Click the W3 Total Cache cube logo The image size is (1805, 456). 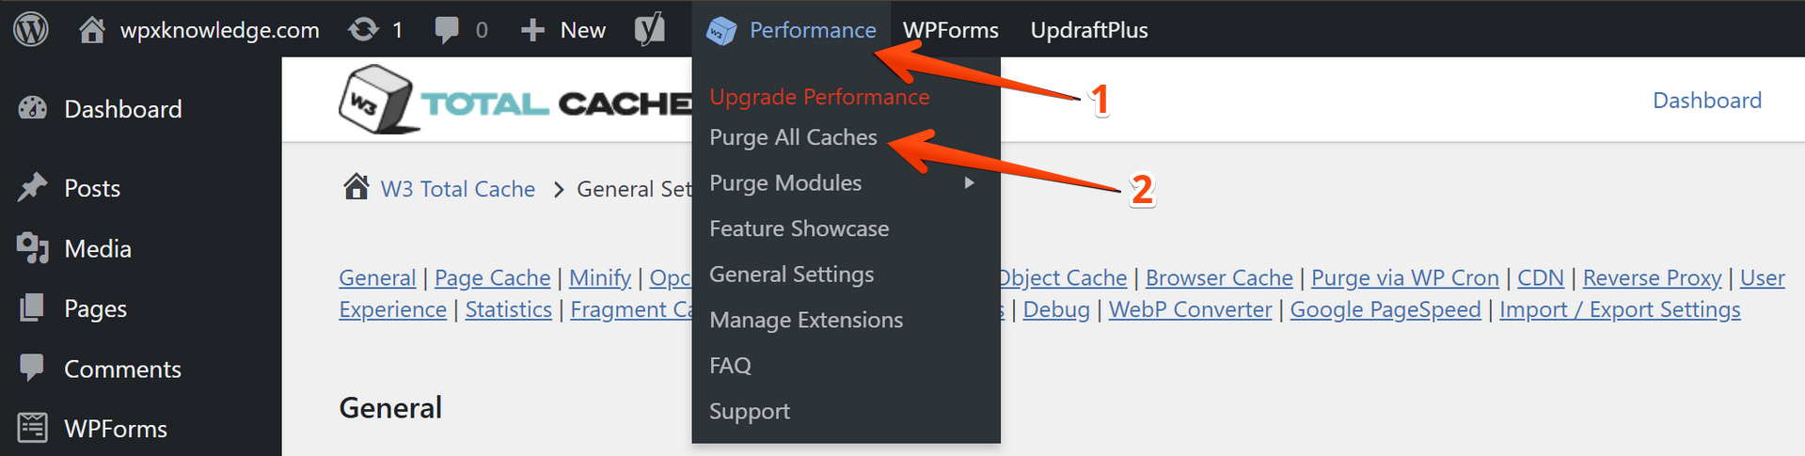(376, 99)
